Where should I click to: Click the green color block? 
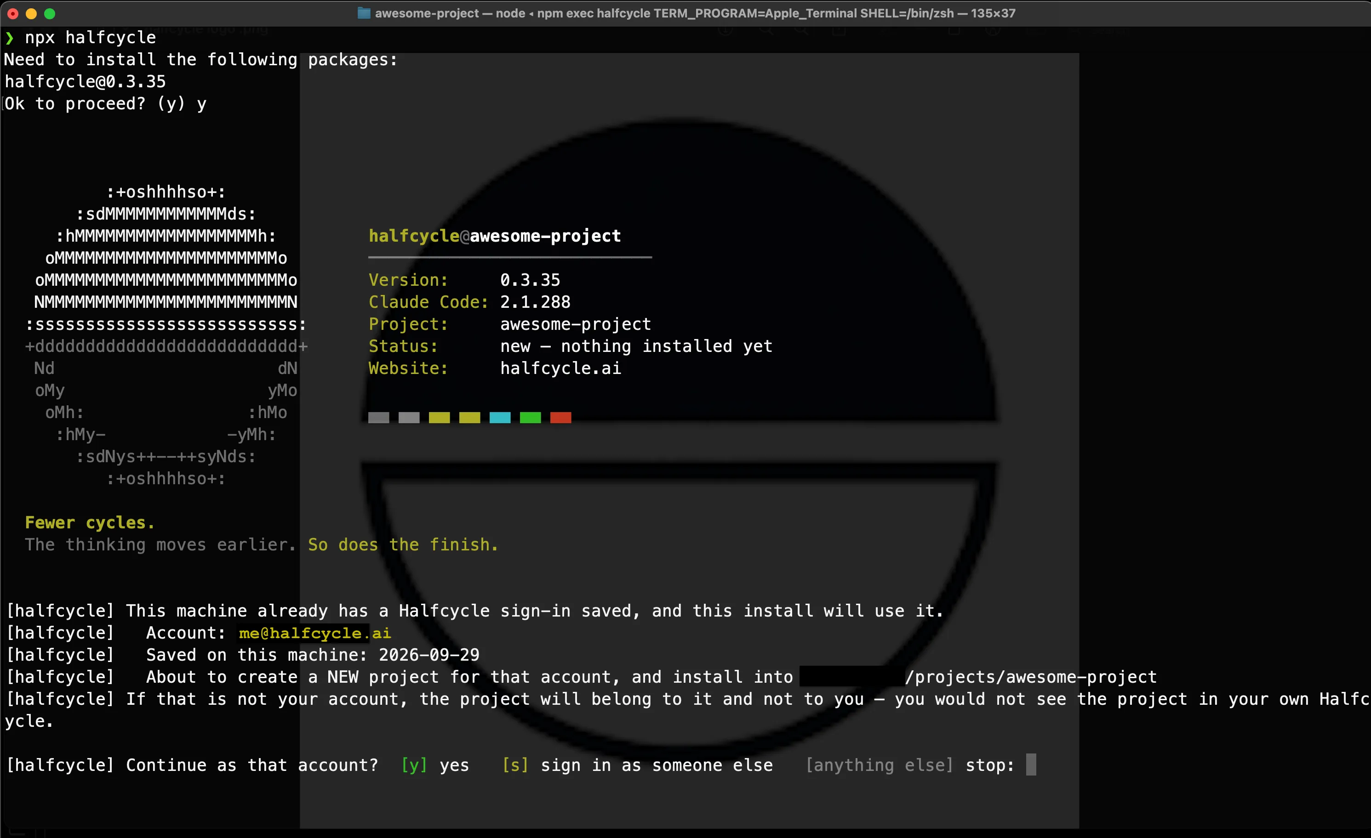coord(530,418)
